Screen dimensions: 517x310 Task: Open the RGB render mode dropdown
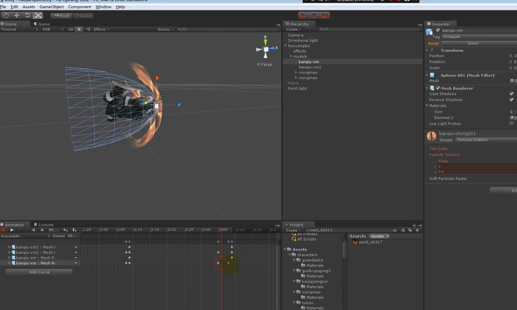(x=53, y=29)
